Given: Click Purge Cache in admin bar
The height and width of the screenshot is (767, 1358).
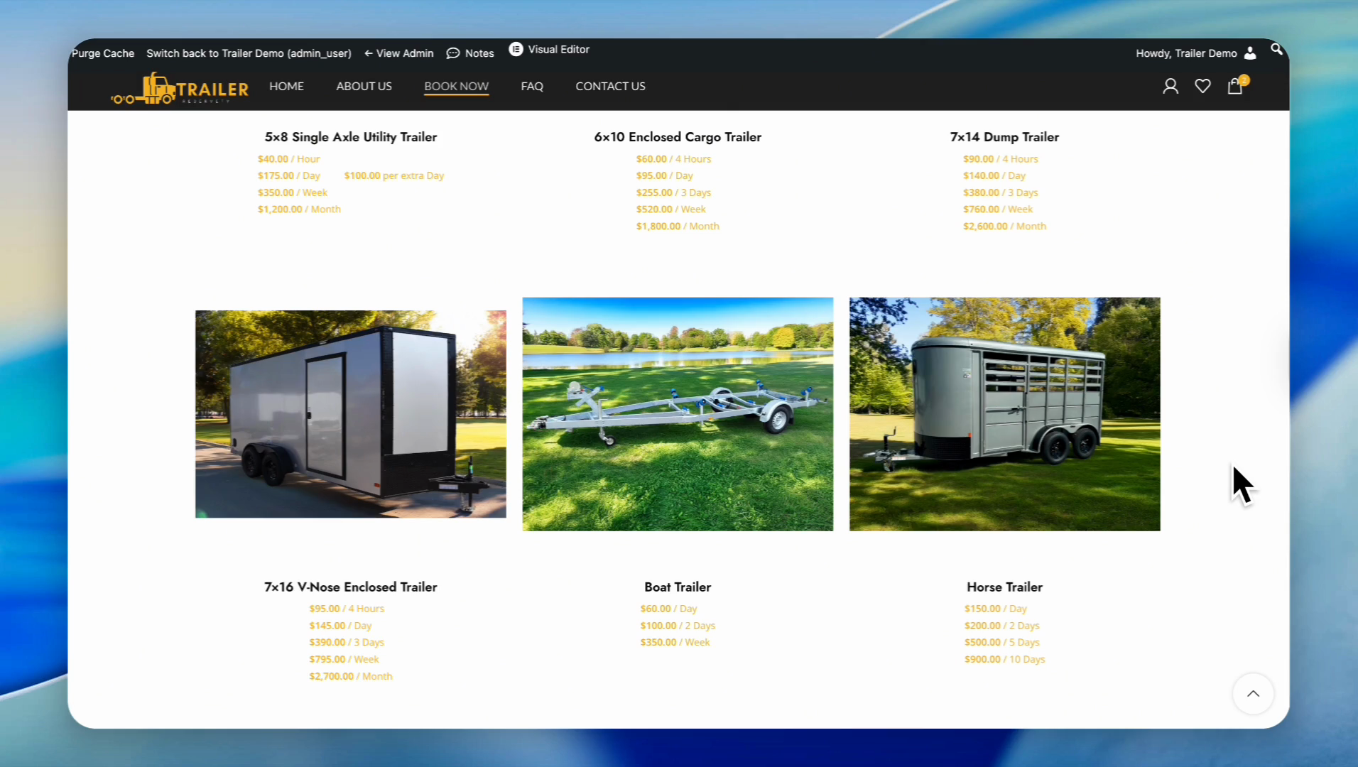Looking at the screenshot, I should click(x=103, y=53).
